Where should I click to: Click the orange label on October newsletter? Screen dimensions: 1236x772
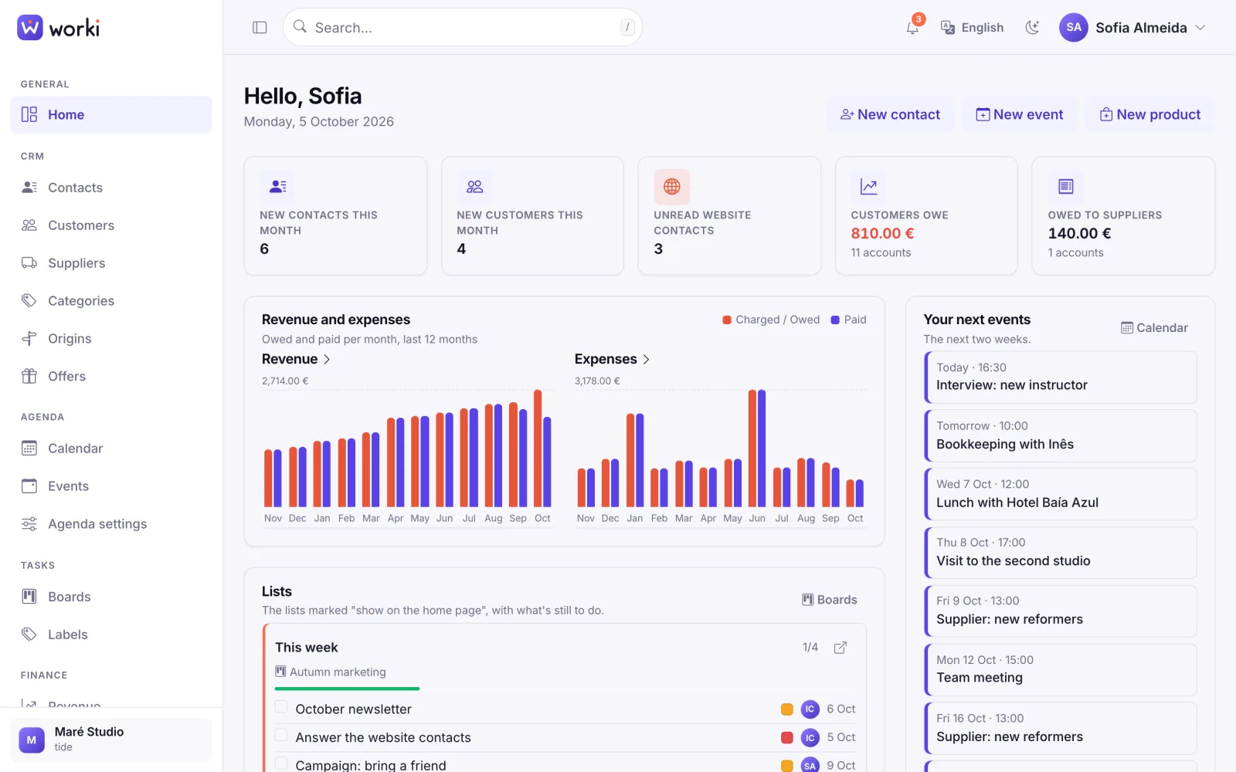[x=787, y=709]
